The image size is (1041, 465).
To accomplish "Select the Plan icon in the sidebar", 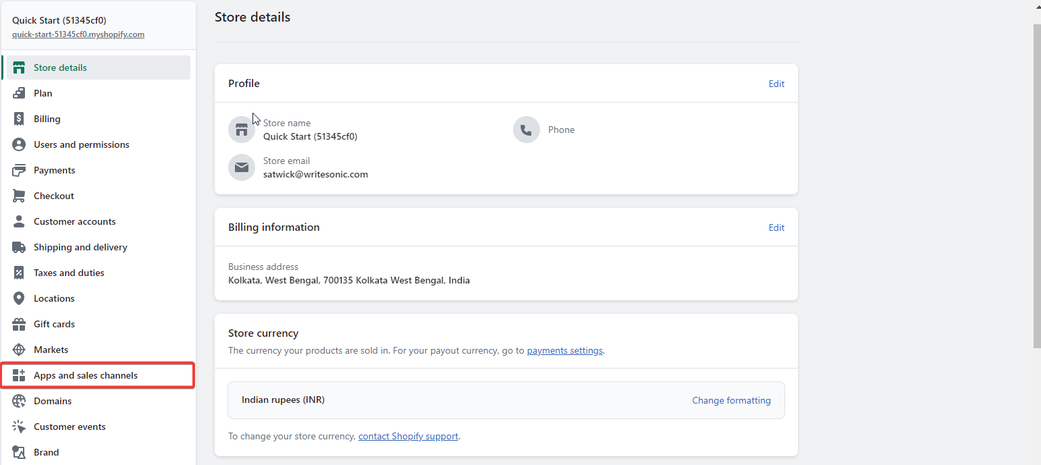I will 19,93.
